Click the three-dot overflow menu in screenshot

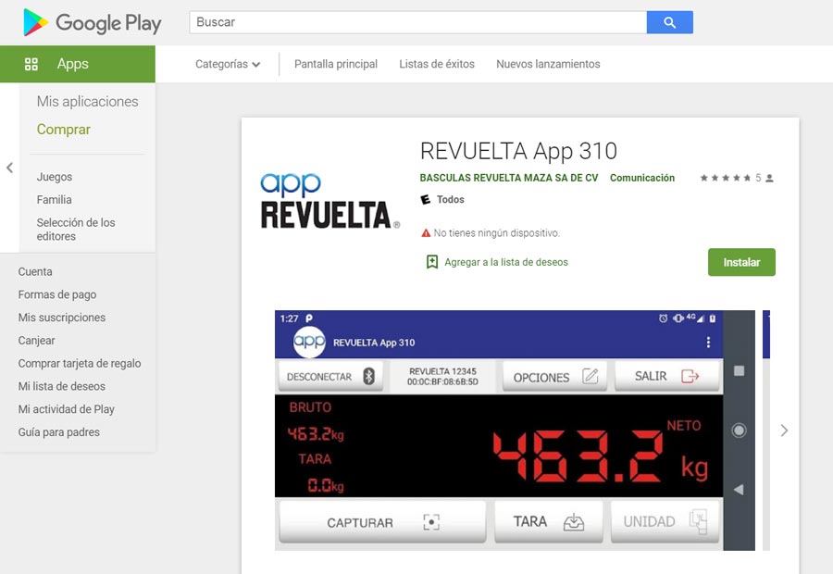pos(708,343)
